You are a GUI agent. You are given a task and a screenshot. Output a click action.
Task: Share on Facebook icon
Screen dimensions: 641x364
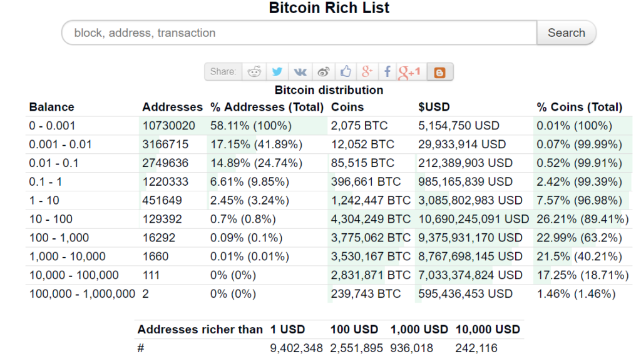[387, 72]
